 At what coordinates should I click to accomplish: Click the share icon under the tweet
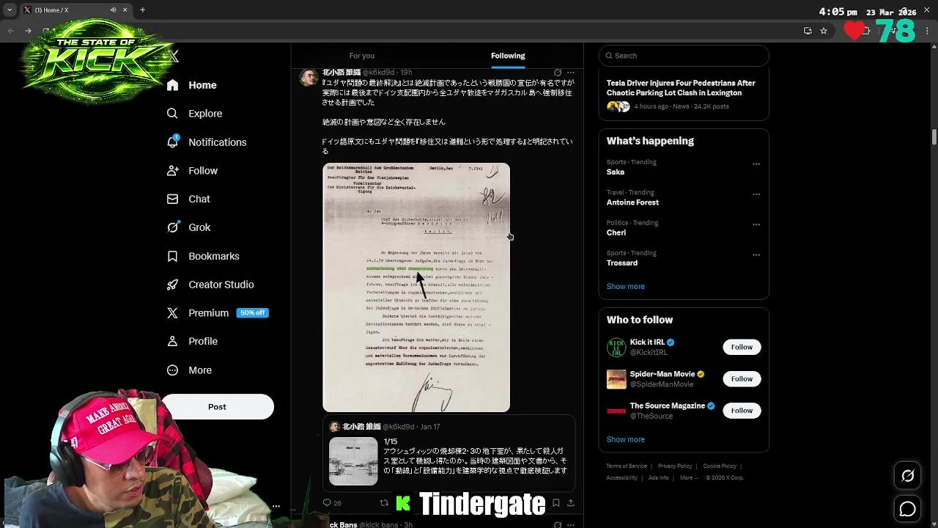coord(570,503)
